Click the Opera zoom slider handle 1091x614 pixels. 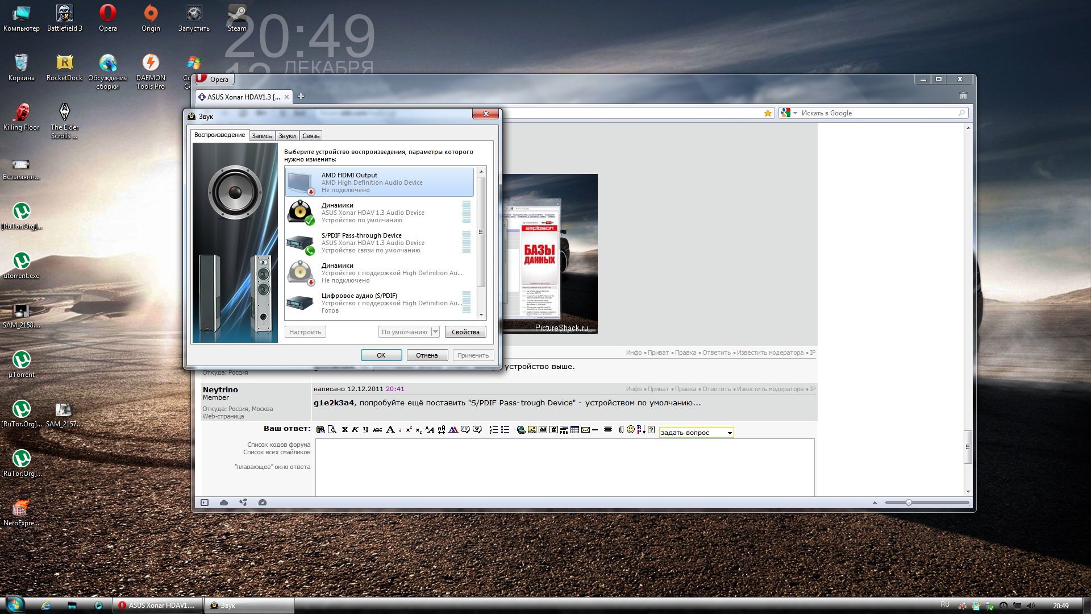click(909, 503)
